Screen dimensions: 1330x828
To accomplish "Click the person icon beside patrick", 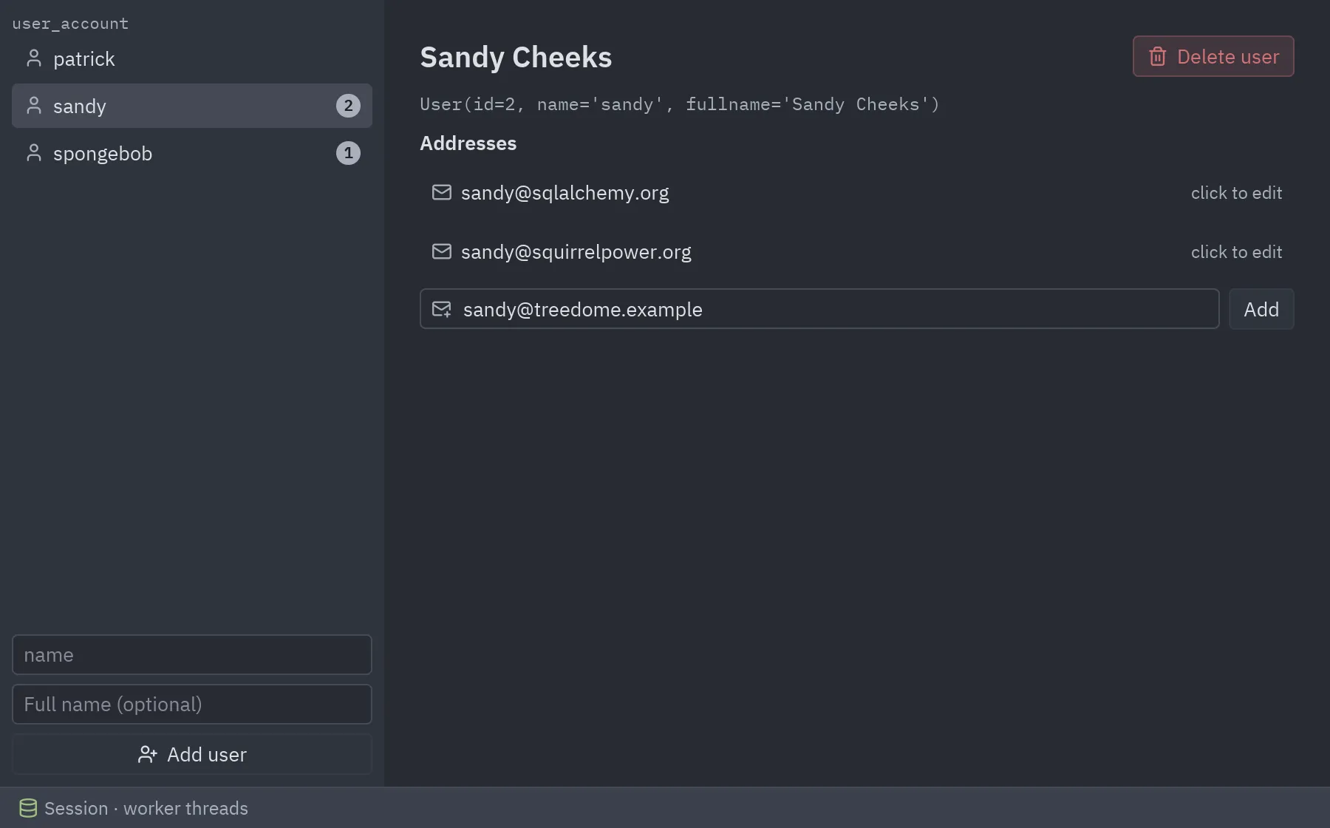I will pyautogui.click(x=33, y=58).
